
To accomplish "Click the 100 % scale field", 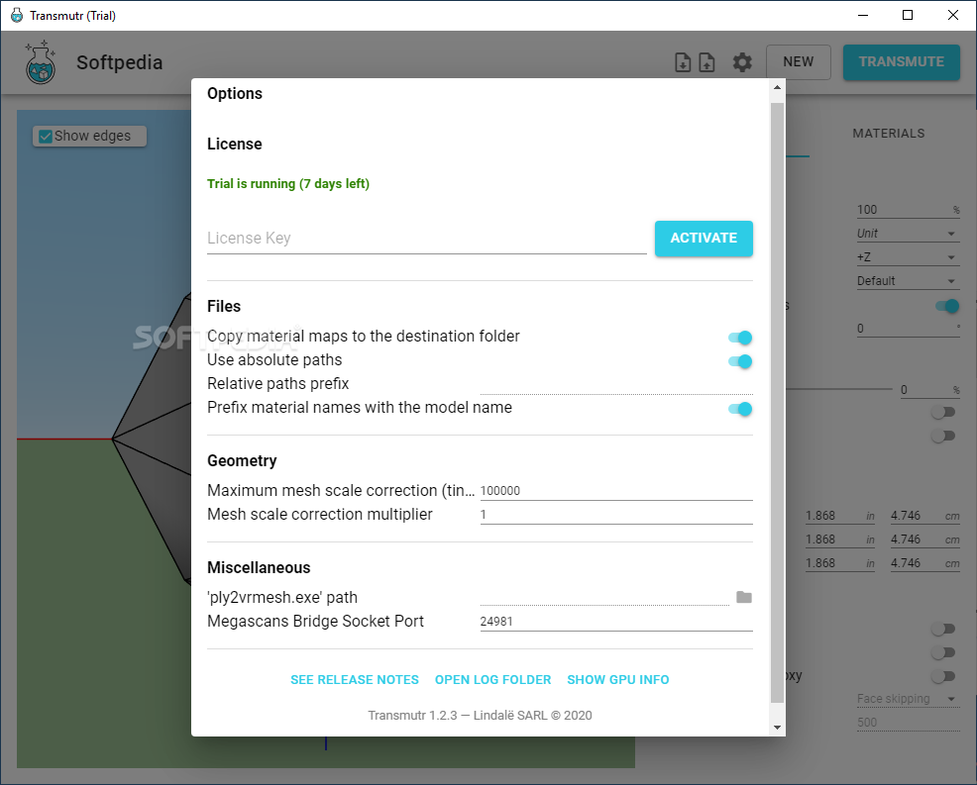I will pos(908,210).
